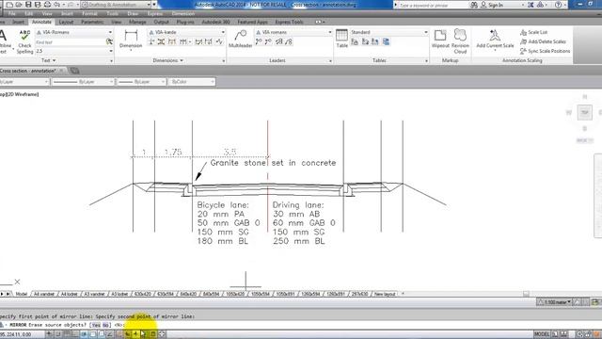Screen dimensions: 602x339
Task: Switch to the Layout ribbon tab
Action: point(66,22)
